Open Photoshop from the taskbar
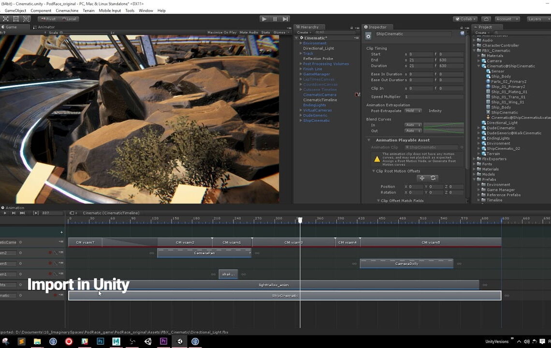Screen dimensions: 551x348 tap(101, 341)
